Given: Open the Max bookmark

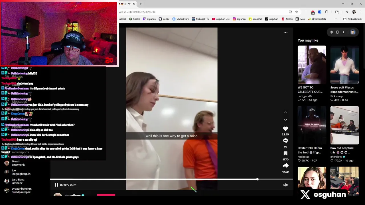Looking at the screenshot, I should [300, 19].
